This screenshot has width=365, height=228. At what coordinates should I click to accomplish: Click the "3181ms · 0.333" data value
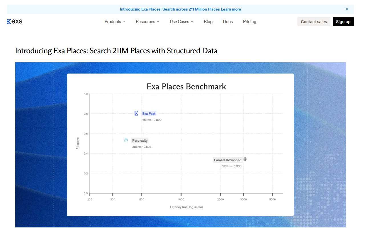tap(232, 166)
